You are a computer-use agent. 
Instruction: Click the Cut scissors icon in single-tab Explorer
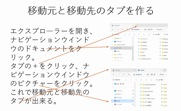(x=124, y=35)
